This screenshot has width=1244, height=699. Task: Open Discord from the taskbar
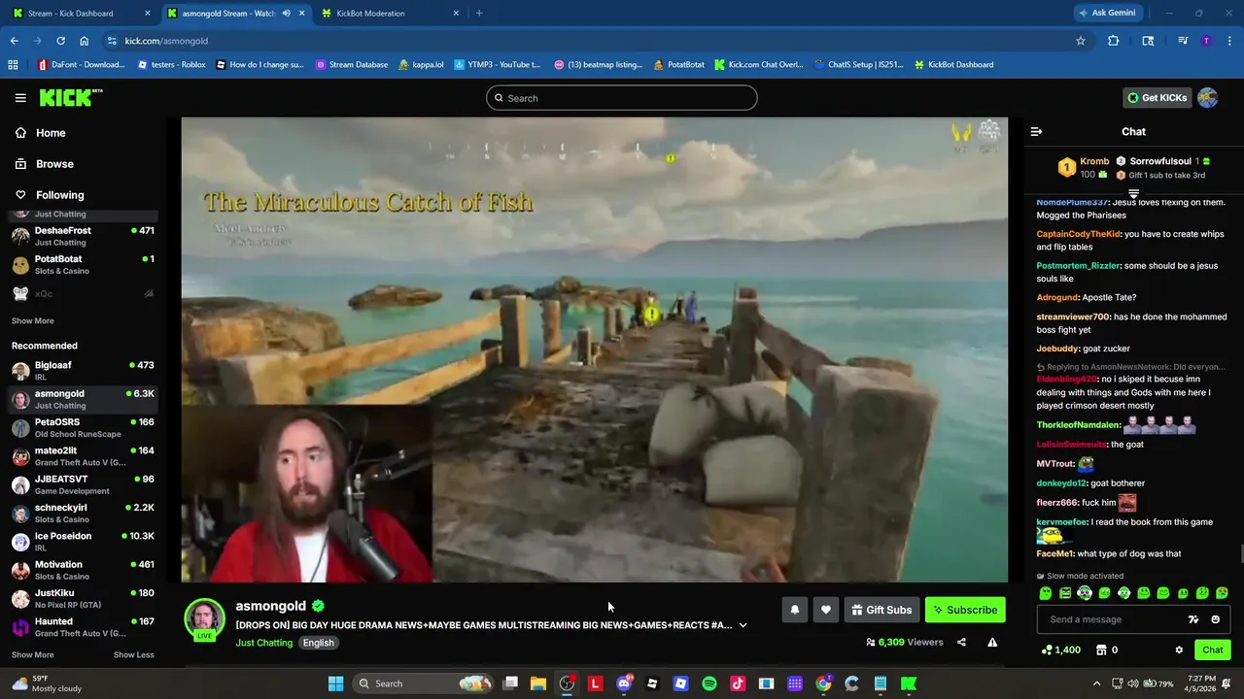(624, 683)
